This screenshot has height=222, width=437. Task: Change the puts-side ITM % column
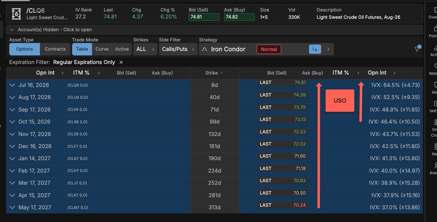pos(346,73)
